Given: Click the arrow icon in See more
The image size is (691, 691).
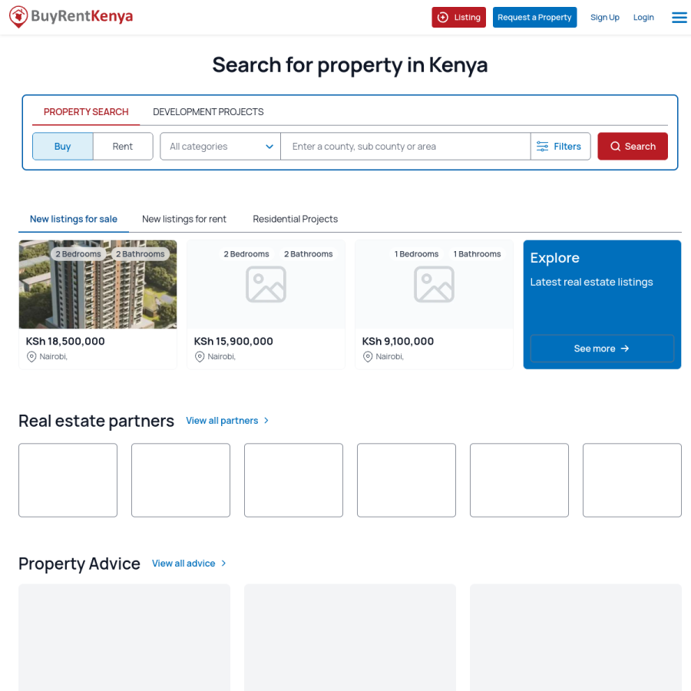Looking at the screenshot, I should (x=625, y=349).
